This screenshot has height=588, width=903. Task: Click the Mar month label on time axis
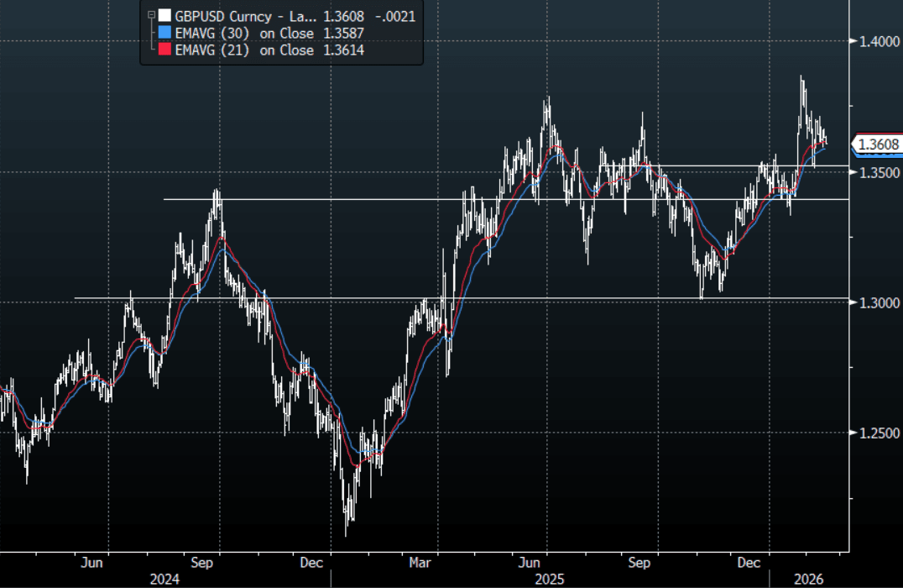[x=421, y=563]
